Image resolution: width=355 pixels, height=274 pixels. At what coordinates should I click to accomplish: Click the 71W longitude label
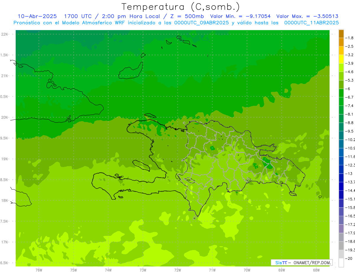(x=212, y=270)
